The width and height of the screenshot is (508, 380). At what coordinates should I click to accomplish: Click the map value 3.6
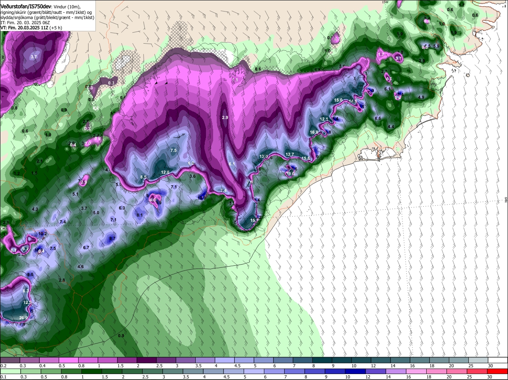pos(192,176)
